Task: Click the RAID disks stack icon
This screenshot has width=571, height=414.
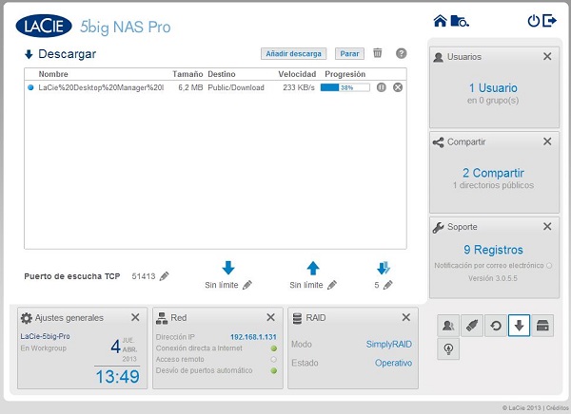Action: click(297, 318)
